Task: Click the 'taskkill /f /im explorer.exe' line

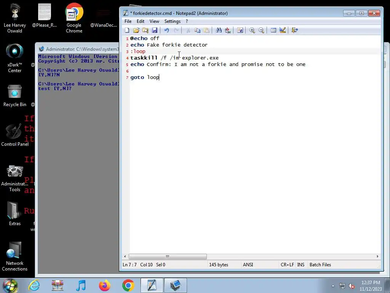Action: 174,58
